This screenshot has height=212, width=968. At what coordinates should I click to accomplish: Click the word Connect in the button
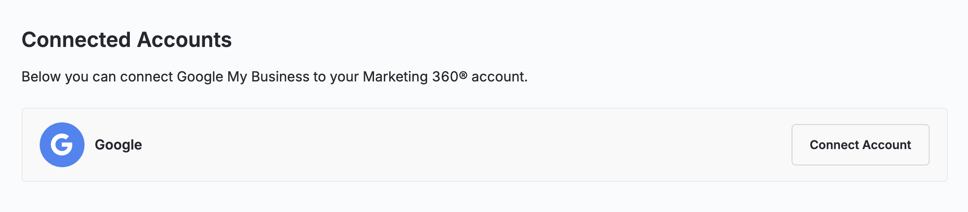click(x=834, y=145)
